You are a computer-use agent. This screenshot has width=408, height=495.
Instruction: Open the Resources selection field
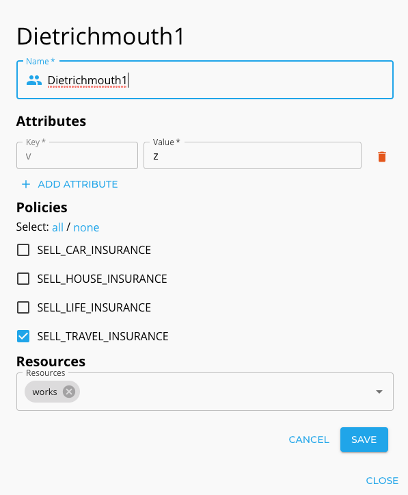point(205,392)
